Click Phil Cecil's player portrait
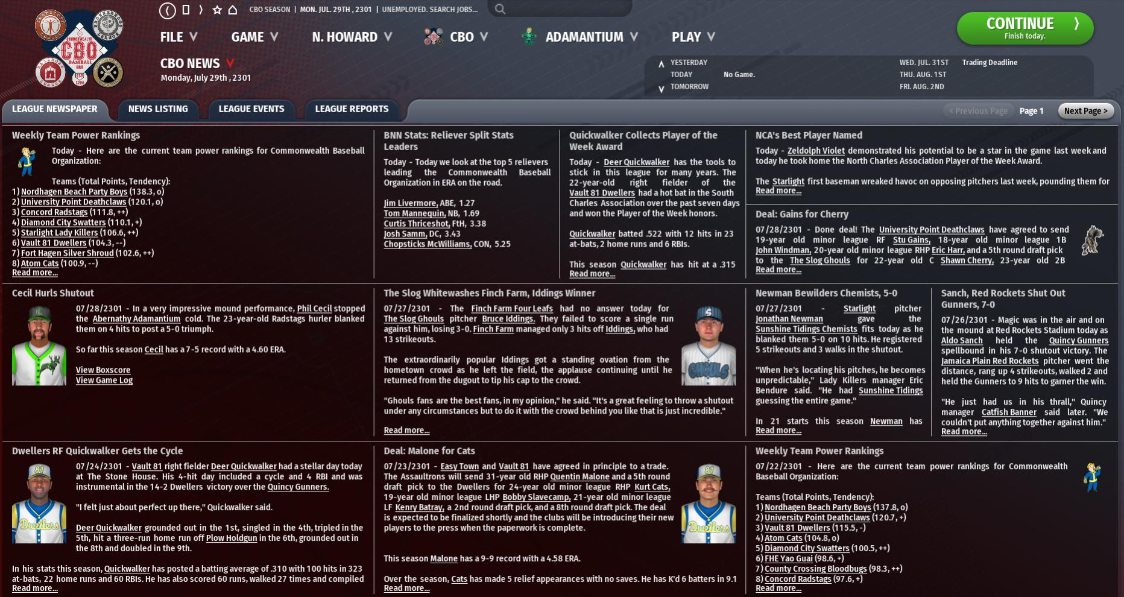Screen dimensions: 1124x597 pyautogui.click(x=39, y=346)
